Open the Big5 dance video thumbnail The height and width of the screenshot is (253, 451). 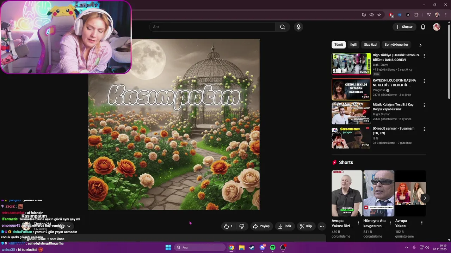point(351,64)
